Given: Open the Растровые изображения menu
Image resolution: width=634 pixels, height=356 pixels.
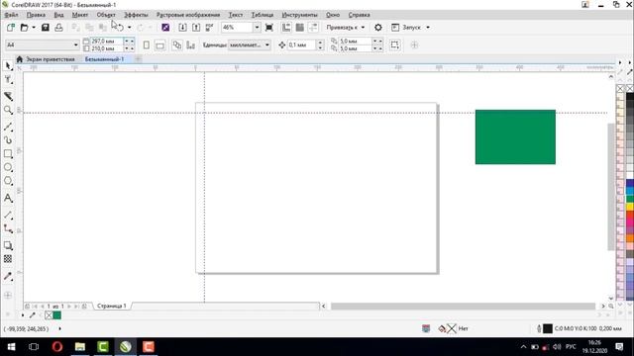Looking at the screenshot, I should pyautogui.click(x=188, y=15).
